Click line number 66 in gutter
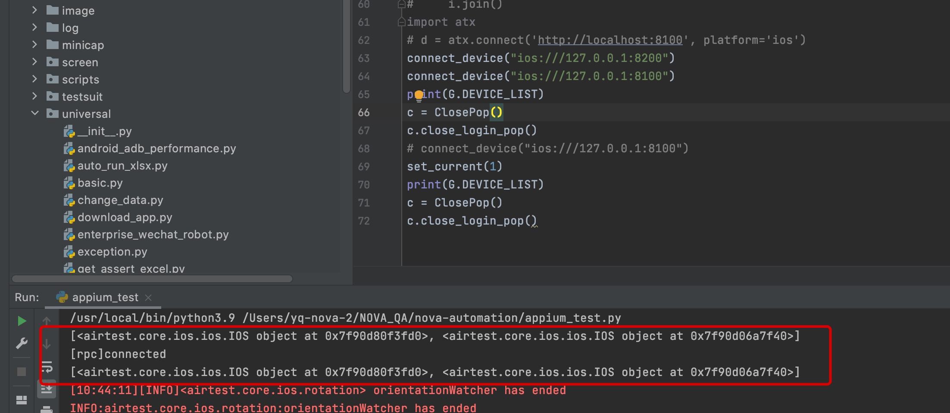Viewport: 950px width, 413px height. pos(364,112)
